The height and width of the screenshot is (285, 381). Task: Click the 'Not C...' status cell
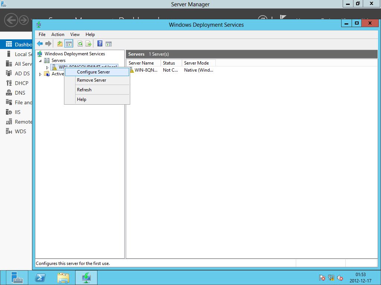point(170,70)
